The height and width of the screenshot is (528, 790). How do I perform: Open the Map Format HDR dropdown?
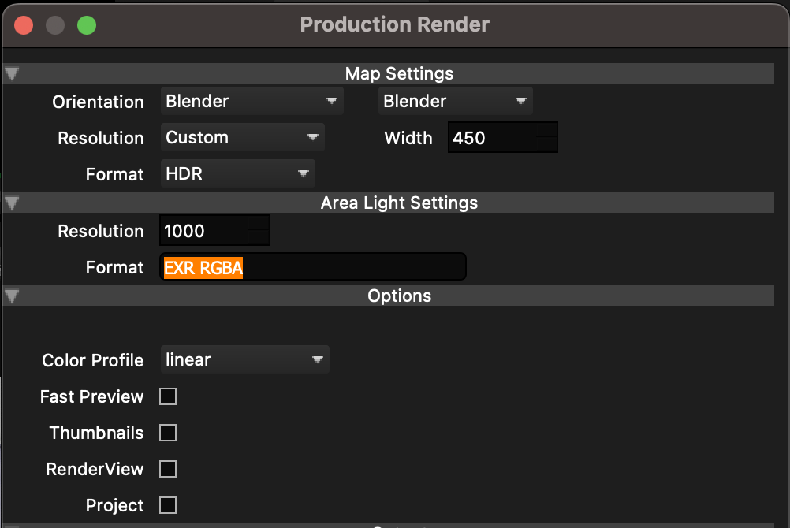(237, 174)
